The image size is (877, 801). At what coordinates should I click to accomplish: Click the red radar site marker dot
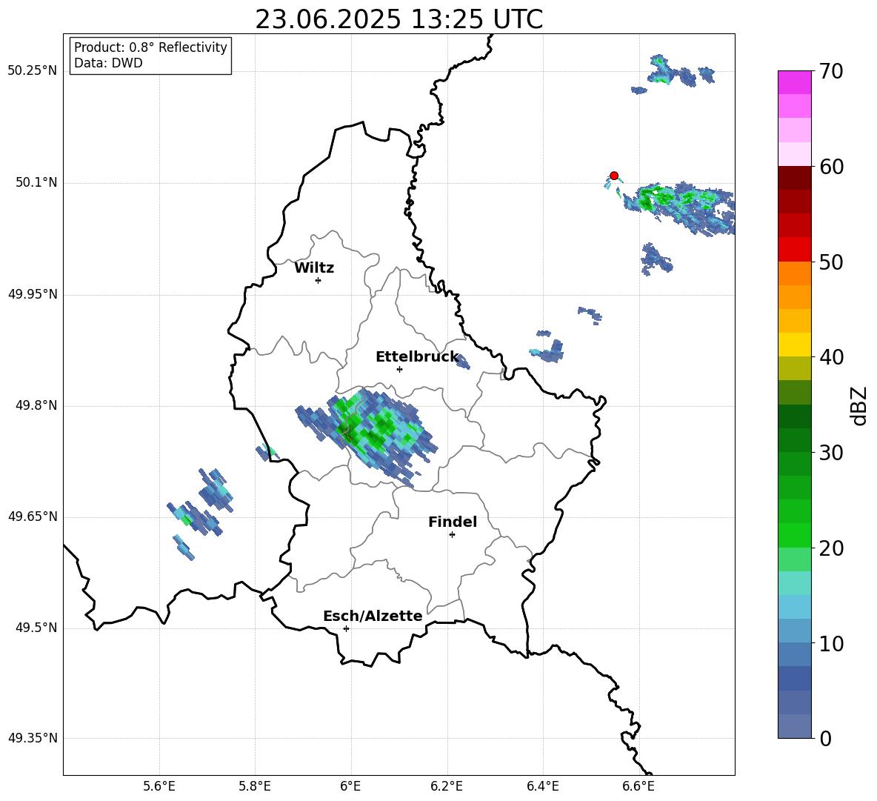(614, 176)
